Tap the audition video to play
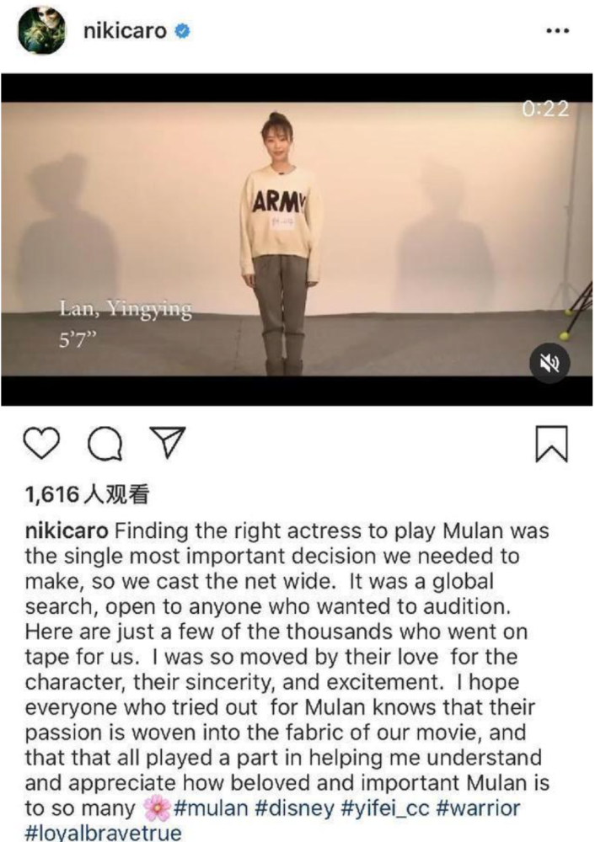Image resolution: width=595 pixels, height=842 pixels. (297, 239)
